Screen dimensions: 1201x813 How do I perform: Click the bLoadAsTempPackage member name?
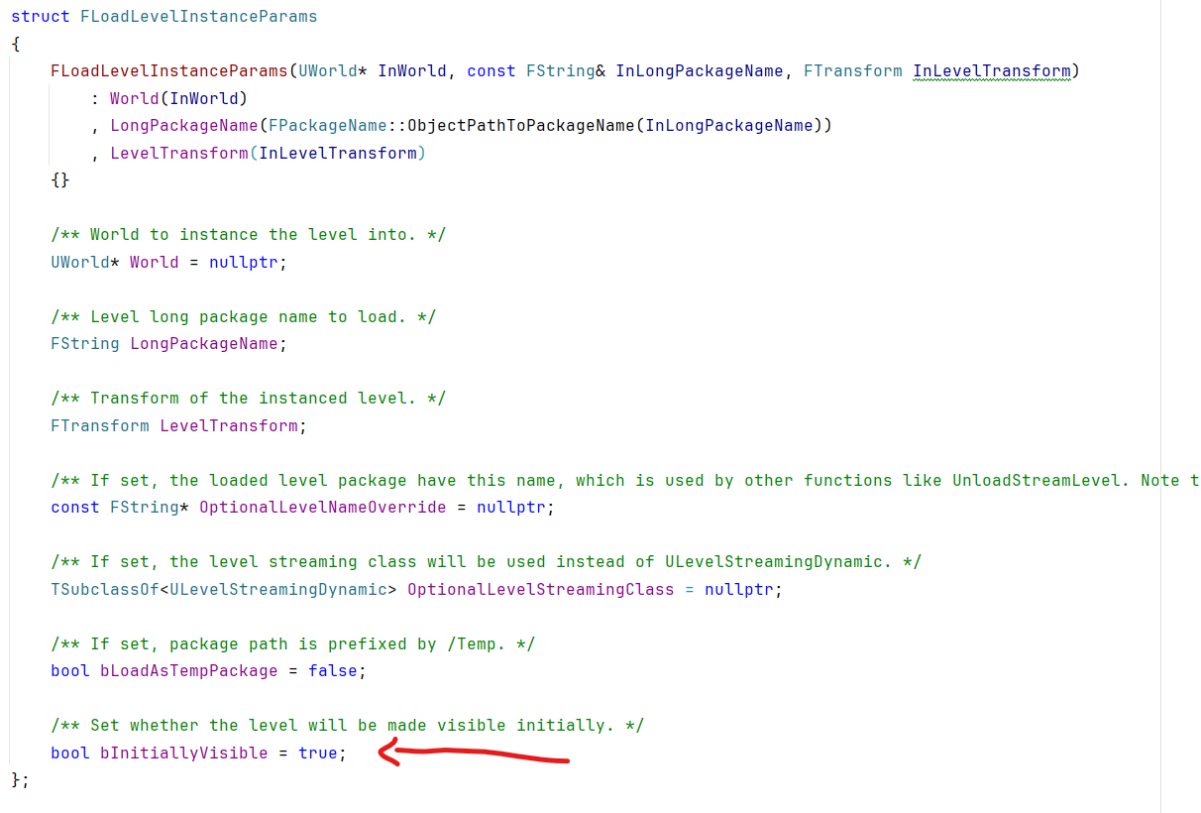189,671
